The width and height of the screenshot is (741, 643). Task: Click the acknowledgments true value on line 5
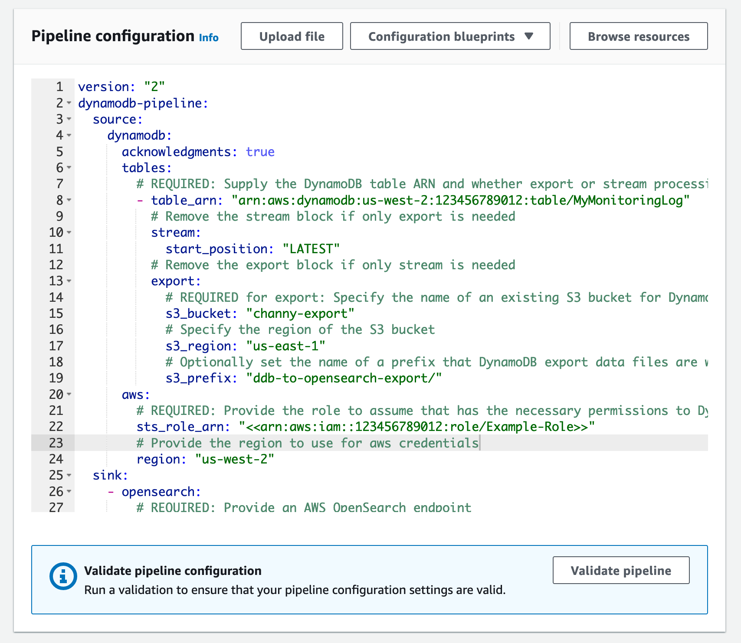[260, 152]
